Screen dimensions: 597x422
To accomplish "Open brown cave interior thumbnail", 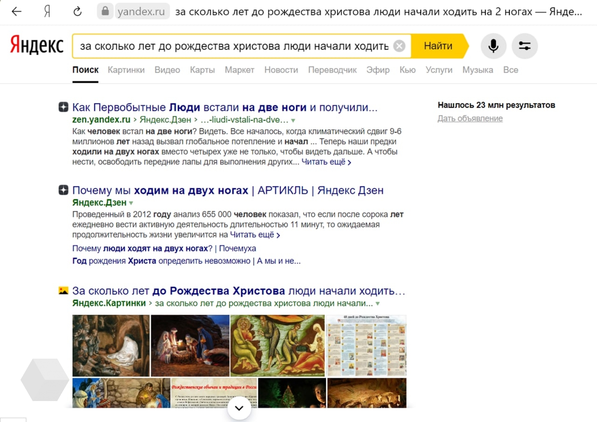I will 367,393.
